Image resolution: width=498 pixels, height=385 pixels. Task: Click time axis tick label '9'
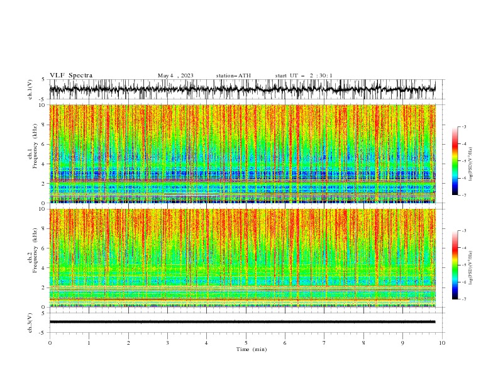coord(402,343)
